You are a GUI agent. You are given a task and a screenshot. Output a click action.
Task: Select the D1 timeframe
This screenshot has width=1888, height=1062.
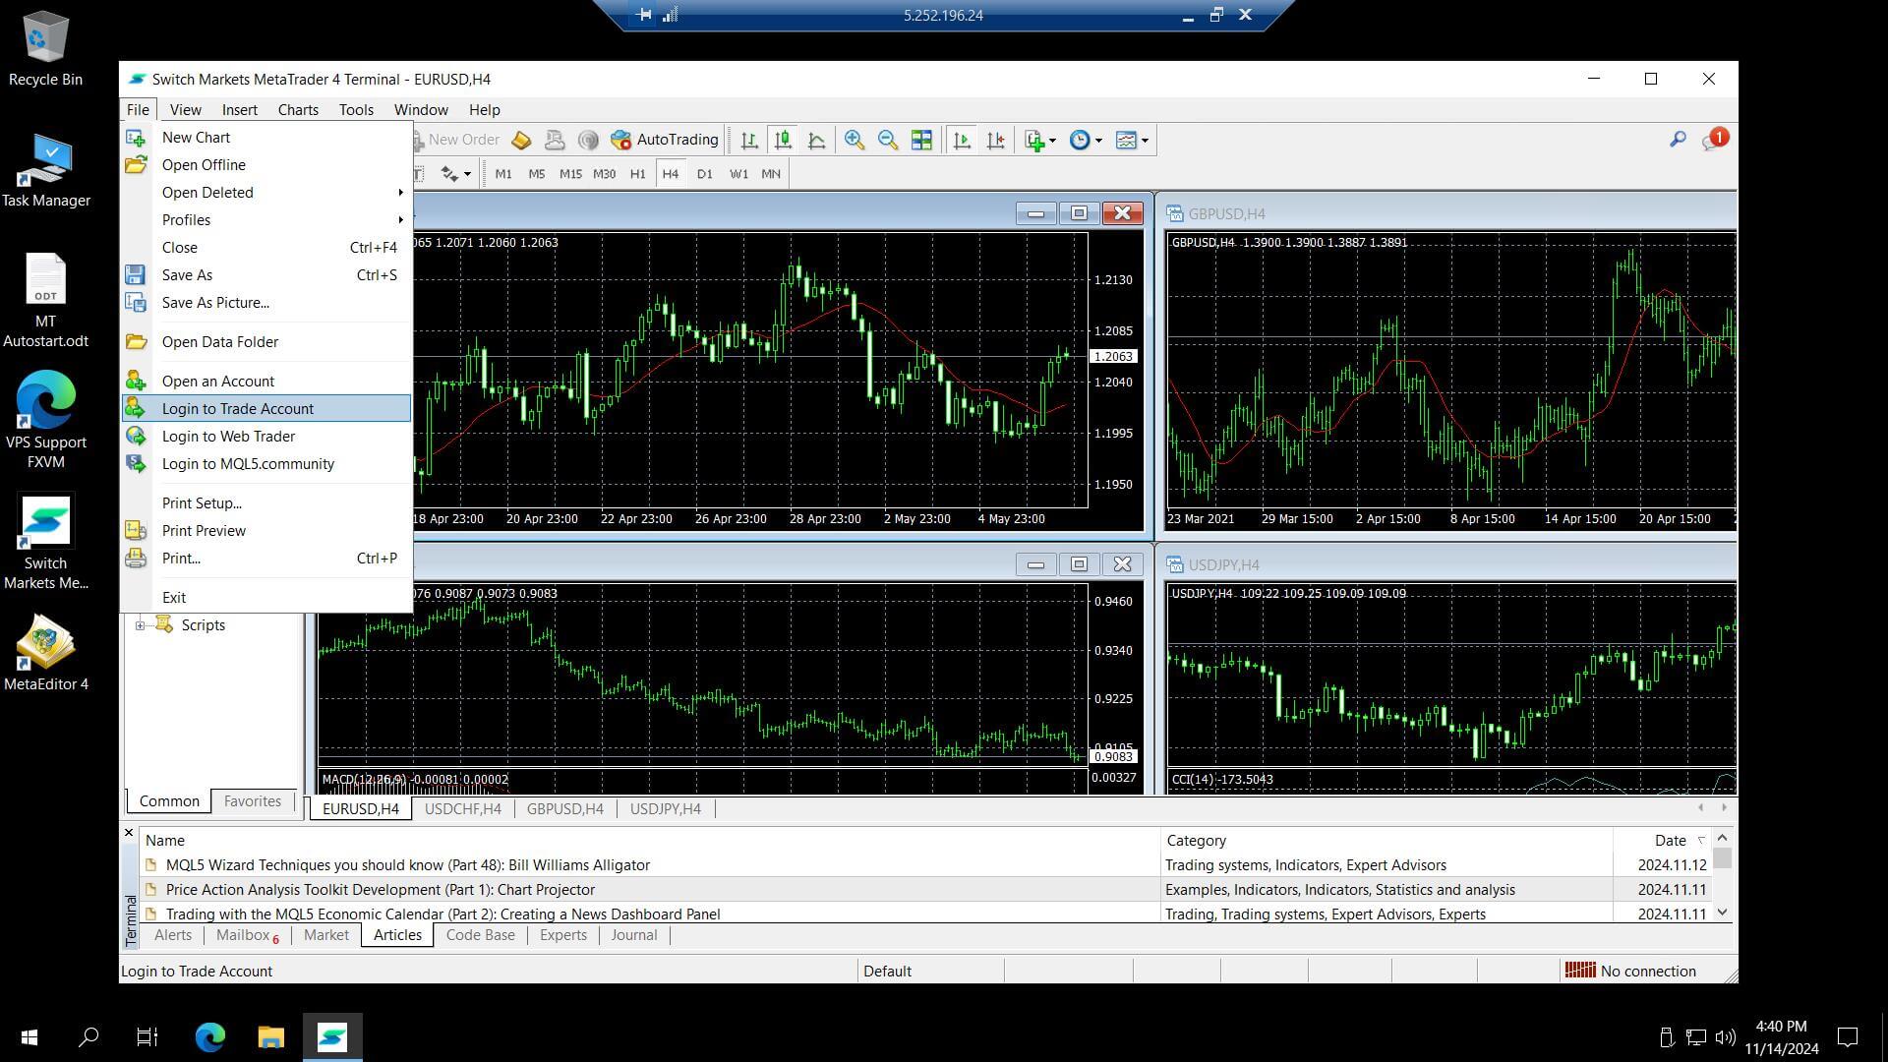pyautogui.click(x=704, y=174)
